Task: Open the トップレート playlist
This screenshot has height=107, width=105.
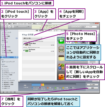Action: (x=7, y=79)
